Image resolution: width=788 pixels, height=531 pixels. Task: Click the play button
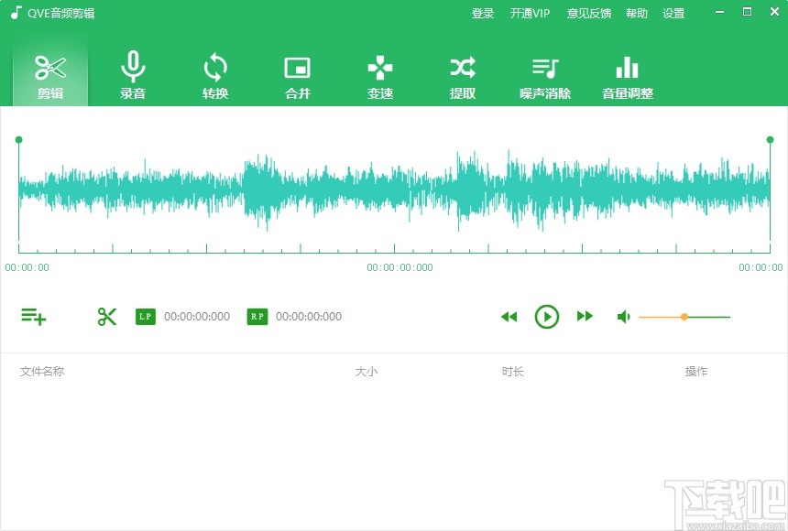tap(547, 317)
